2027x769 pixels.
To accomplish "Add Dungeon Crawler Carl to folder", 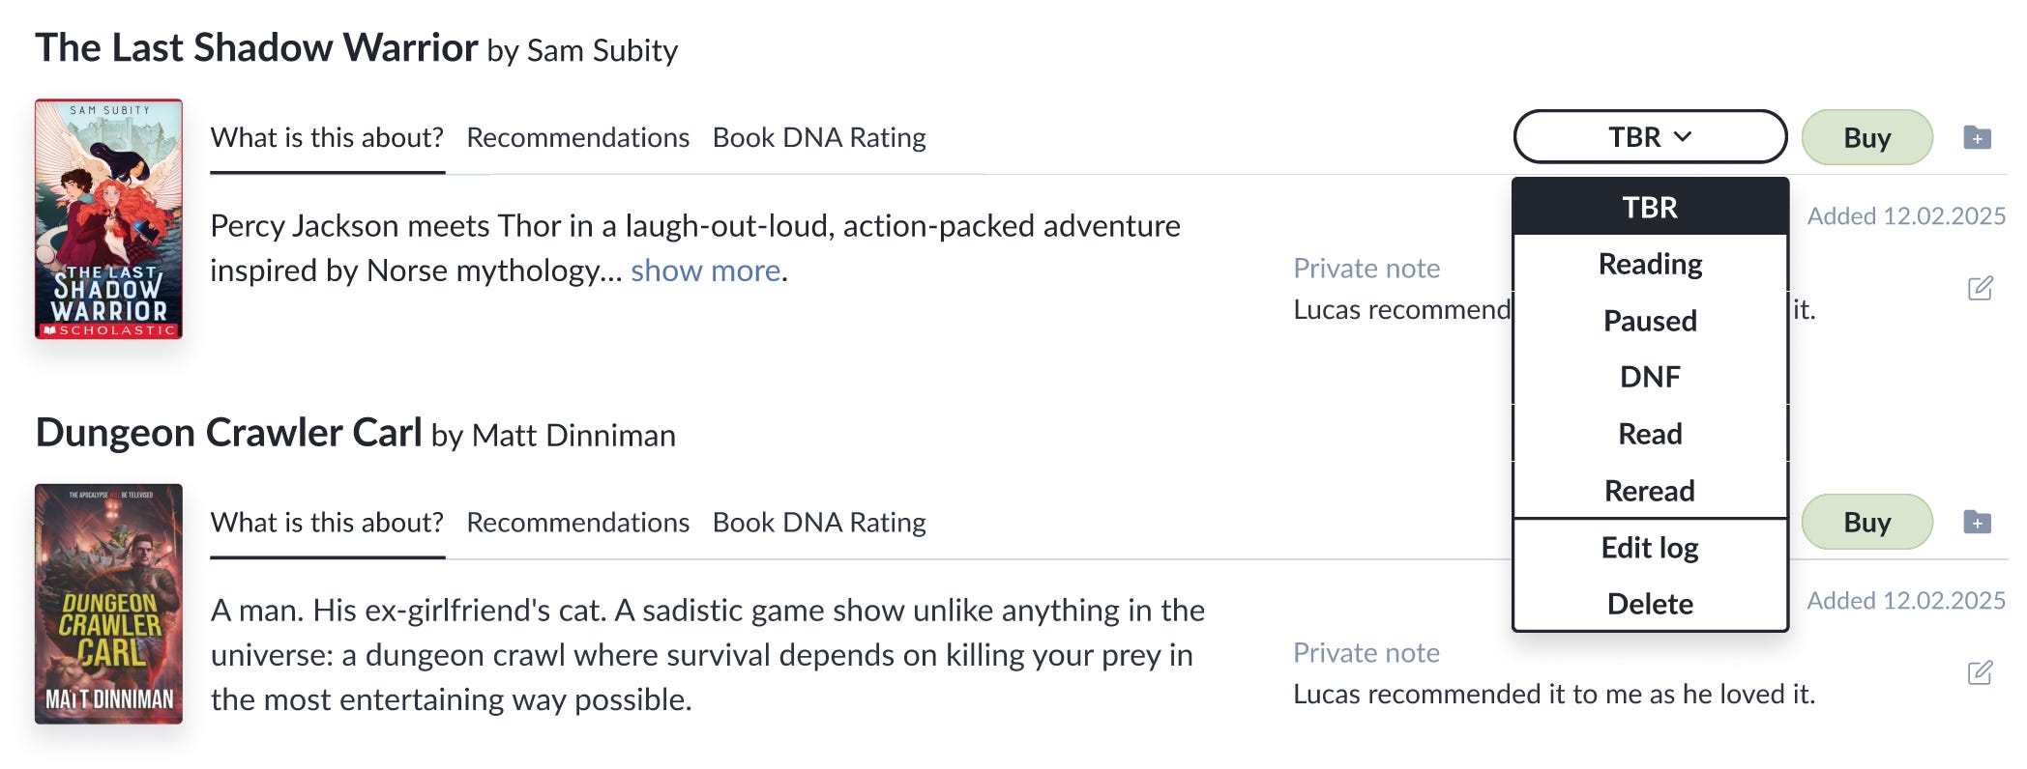I will pyautogui.click(x=1977, y=523).
